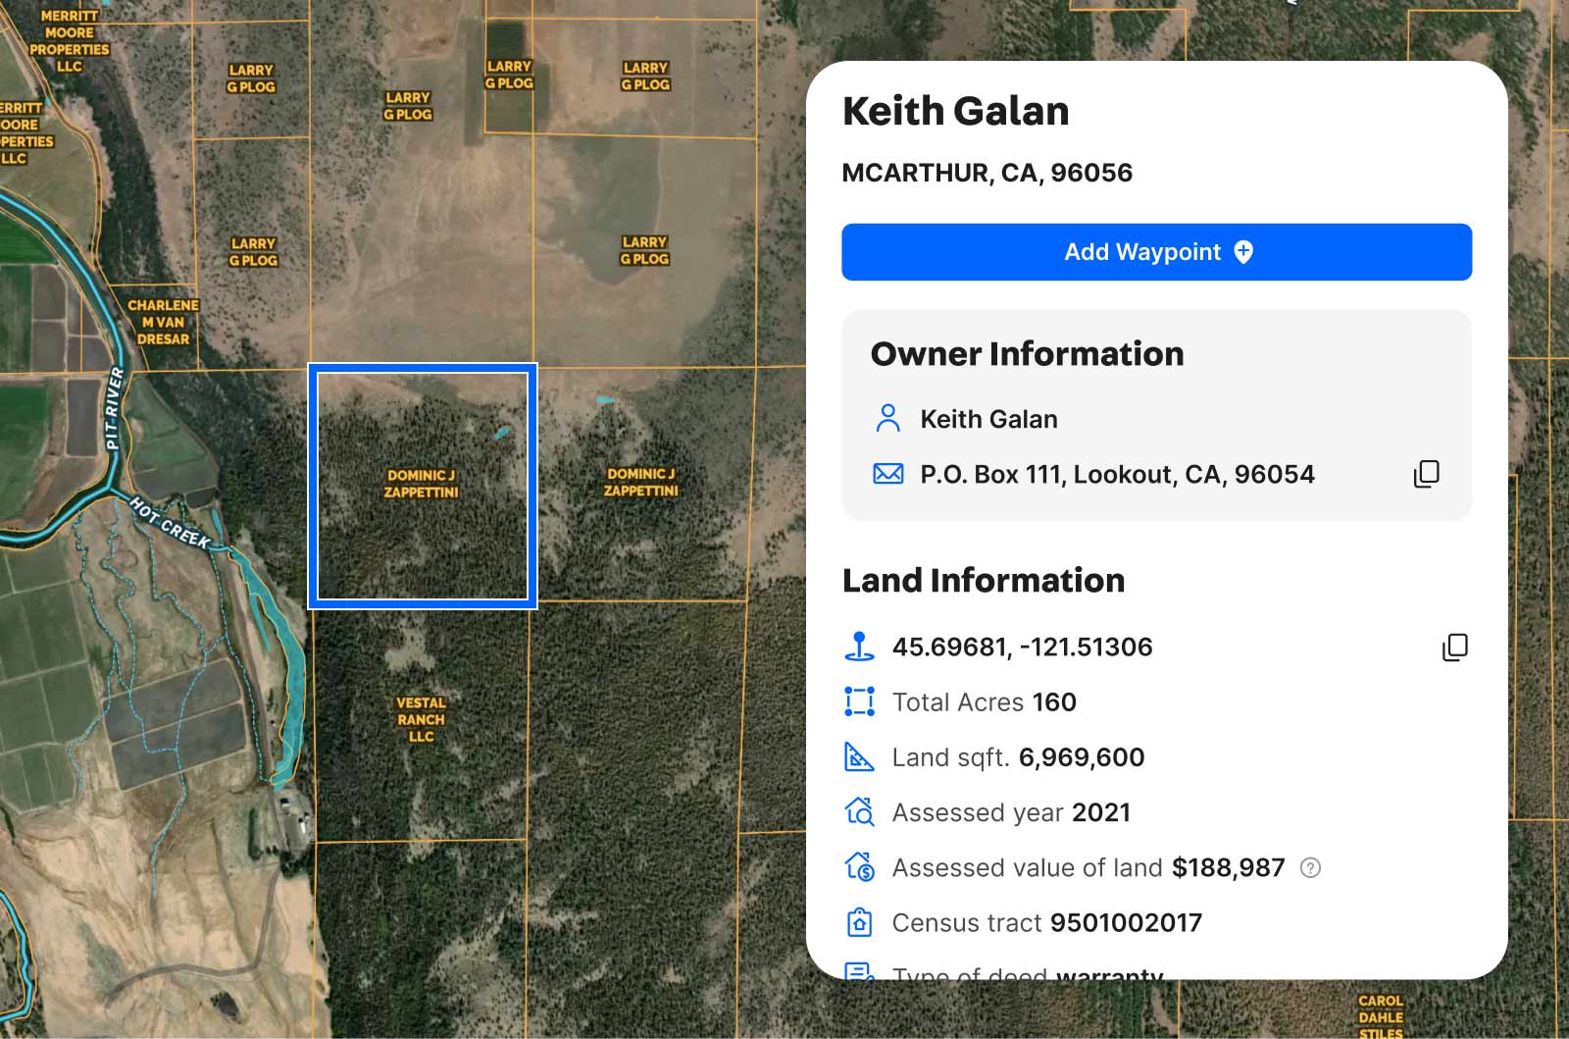Click the person icon next to Keith Galan's name

(887, 418)
